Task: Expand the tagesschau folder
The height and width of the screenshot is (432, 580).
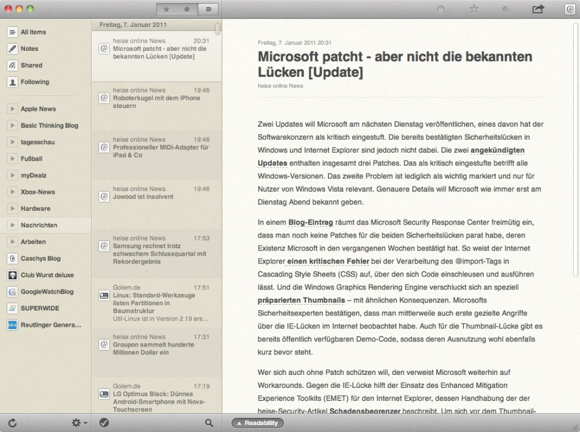Action: (x=12, y=142)
